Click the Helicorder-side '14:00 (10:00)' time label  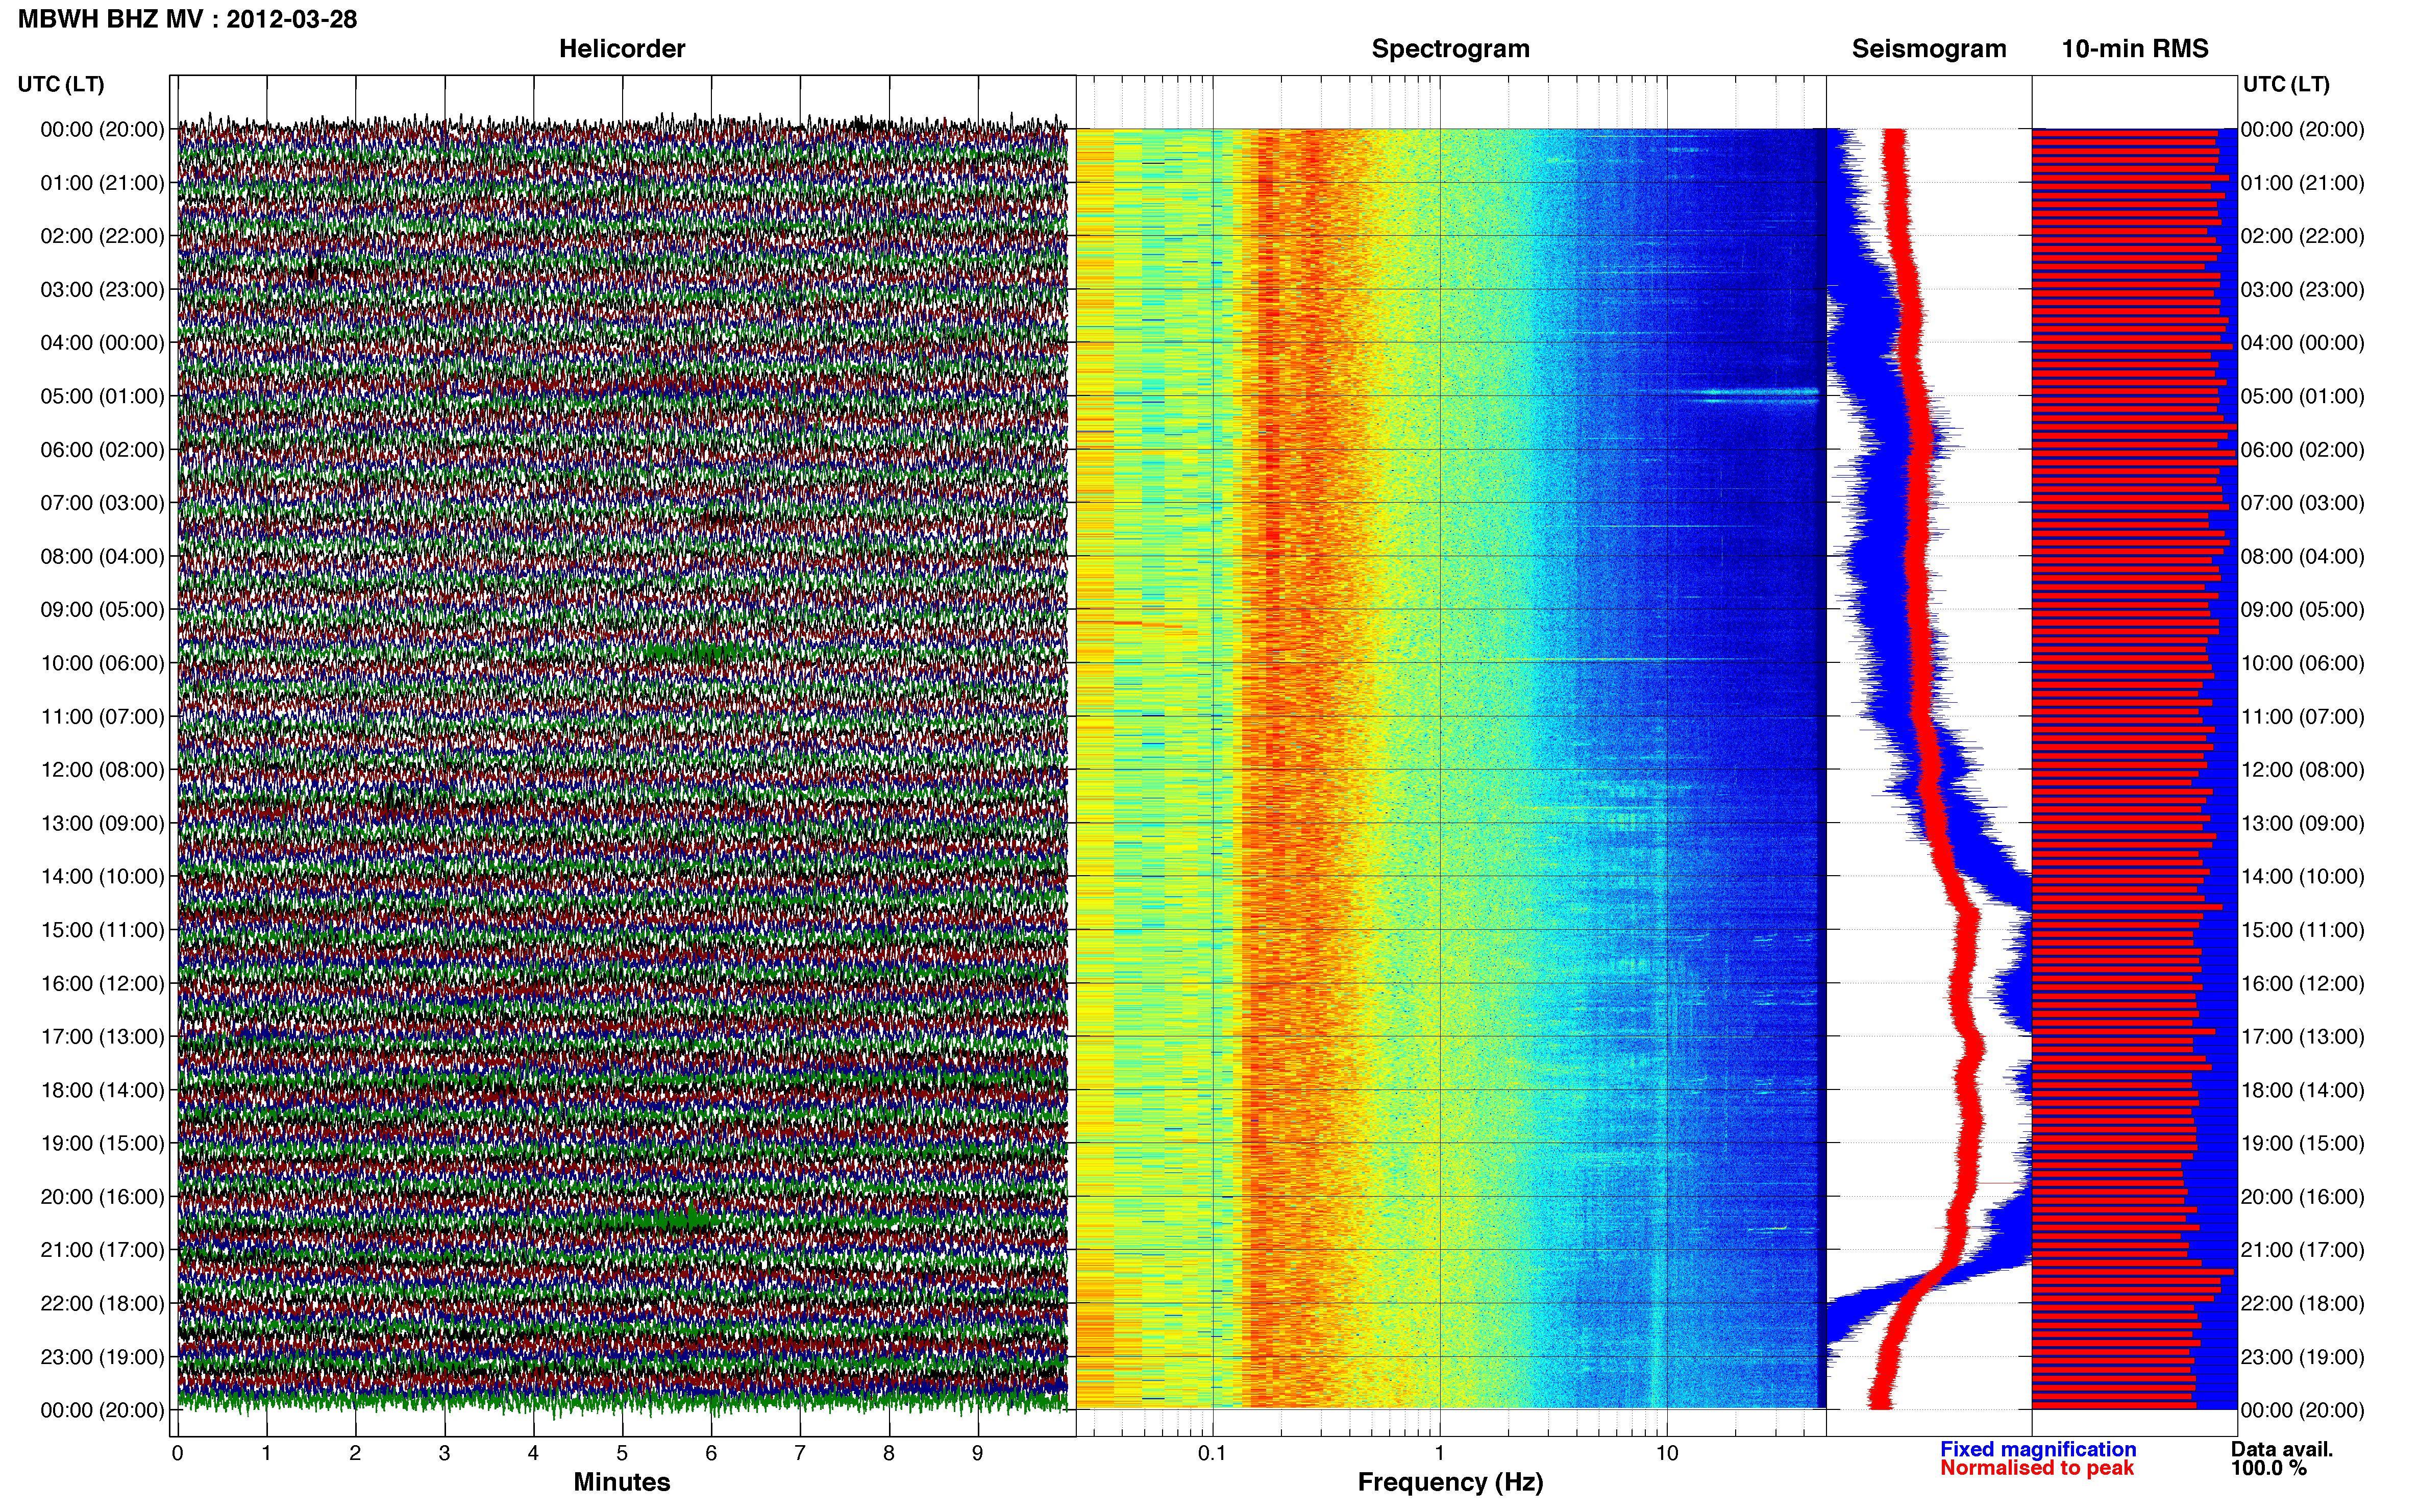pos(102,877)
